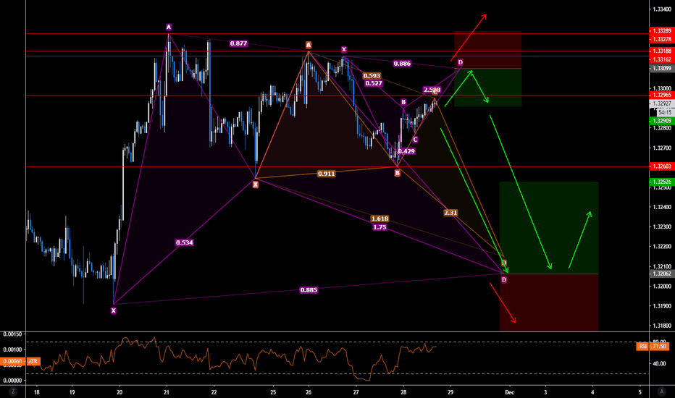Click the bottom-left X point marker
Screen dimensions: 675x398
114,310
